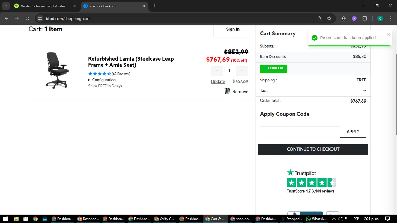Increase chair quantity with plus button
The image size is (397, 223).
point(242,70)
